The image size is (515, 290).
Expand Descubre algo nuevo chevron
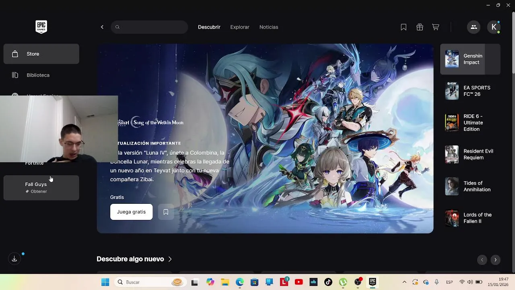tap(170, 259)
